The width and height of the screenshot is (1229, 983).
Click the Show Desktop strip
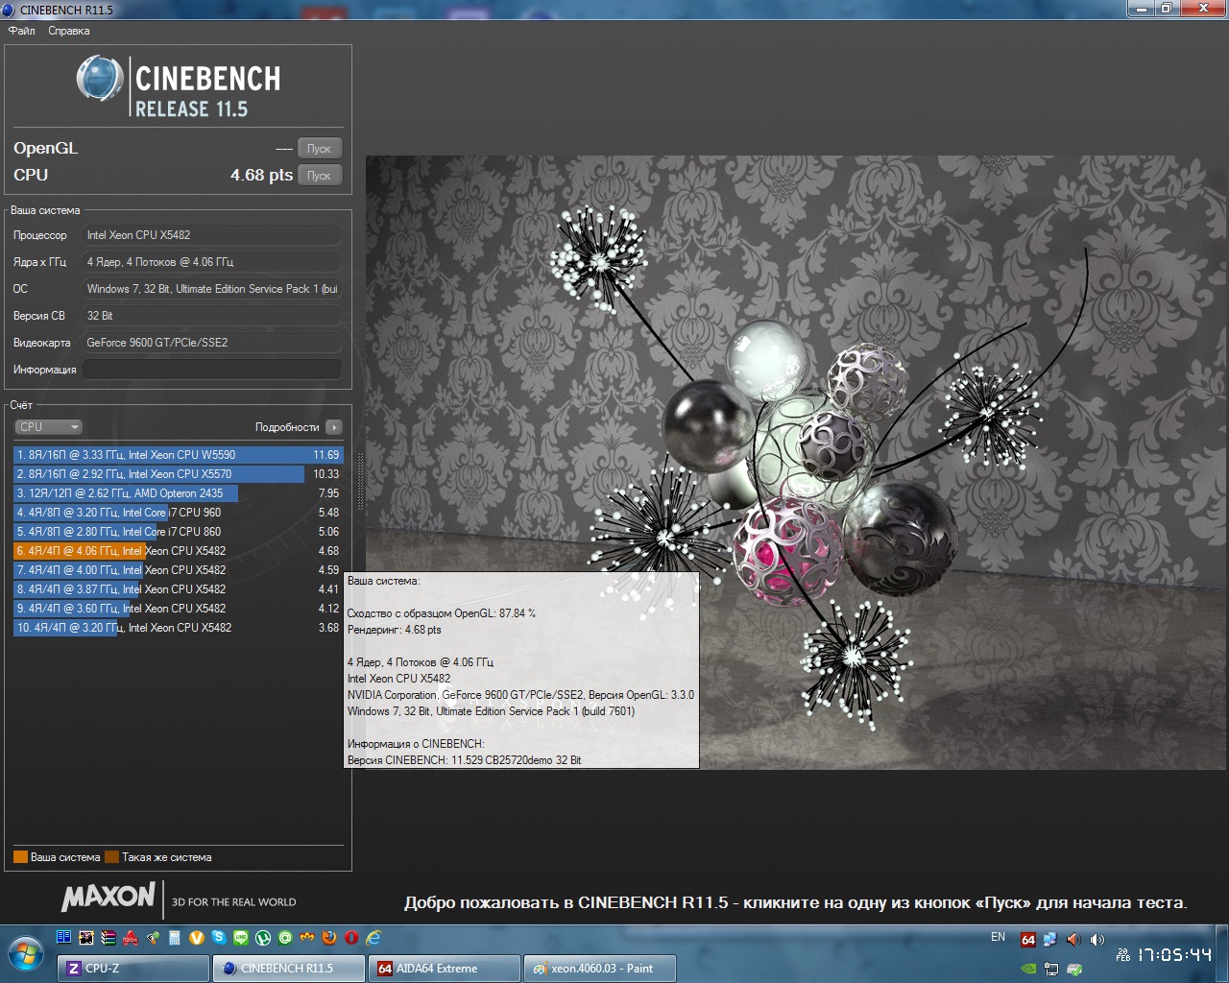click(1221, 954)
